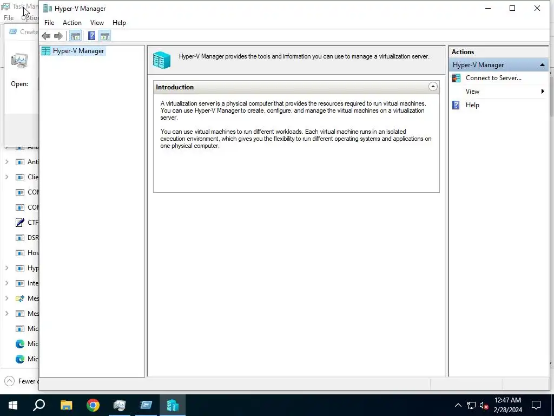Click the date 2/28/2024 in the taskbar

click(x=507, y=410)
